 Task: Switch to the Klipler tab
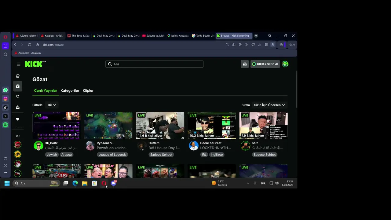point(88,91)
